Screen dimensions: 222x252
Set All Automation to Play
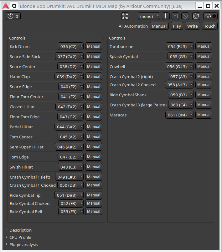[x=177, y=26]
